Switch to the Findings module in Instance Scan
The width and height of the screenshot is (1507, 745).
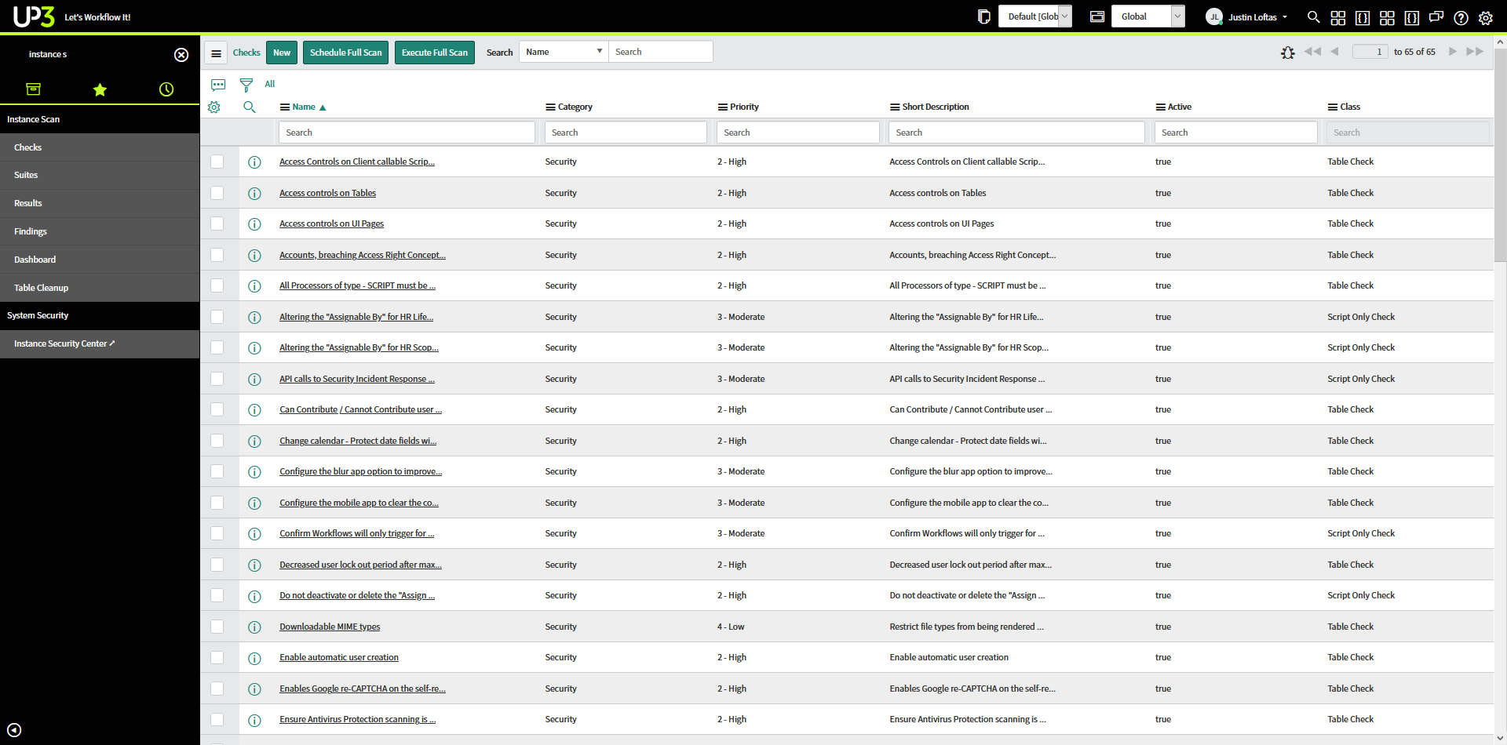[30, 231]
